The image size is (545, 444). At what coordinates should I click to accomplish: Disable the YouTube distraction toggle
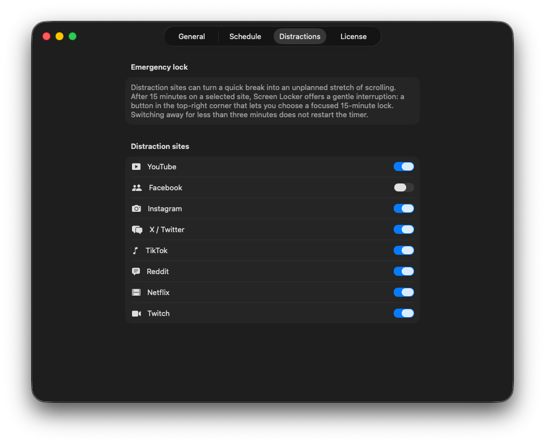(x=403, y=166)
